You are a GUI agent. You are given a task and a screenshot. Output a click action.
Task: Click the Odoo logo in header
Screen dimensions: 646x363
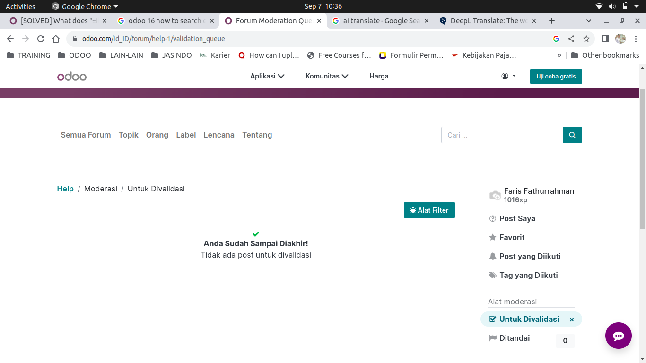coord(72,77)
